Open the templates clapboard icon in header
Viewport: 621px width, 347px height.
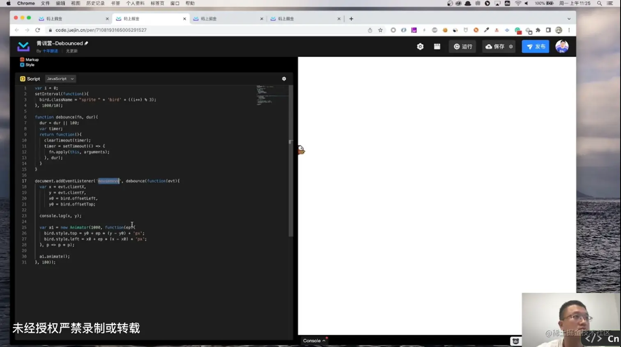[x=437, y=47]
